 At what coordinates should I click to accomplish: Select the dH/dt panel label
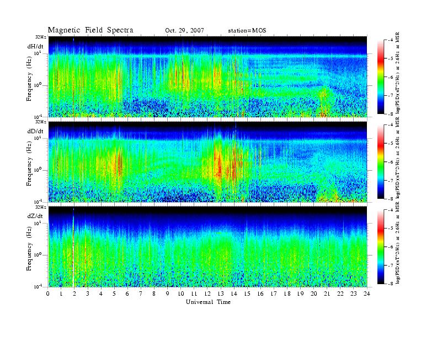coord(35,46)
